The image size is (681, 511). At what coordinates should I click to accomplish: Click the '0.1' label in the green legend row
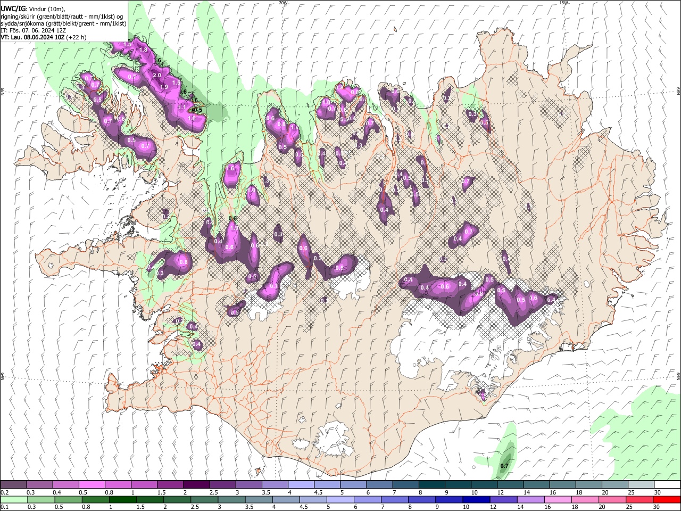(x=4, y=507)
